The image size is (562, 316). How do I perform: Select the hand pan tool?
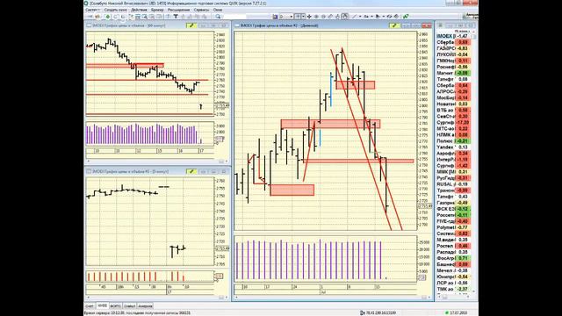(x=337, y=17)
